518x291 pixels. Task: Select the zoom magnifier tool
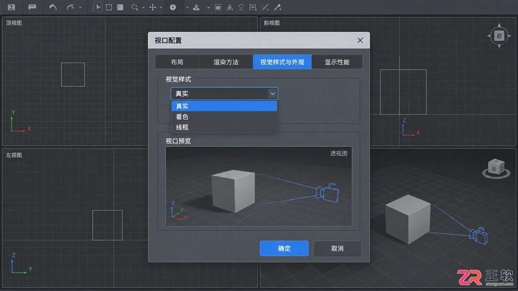coord(135,7)
